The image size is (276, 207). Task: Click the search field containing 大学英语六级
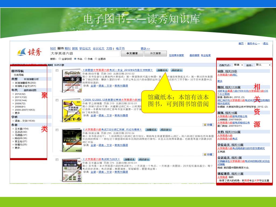[85, 54]
